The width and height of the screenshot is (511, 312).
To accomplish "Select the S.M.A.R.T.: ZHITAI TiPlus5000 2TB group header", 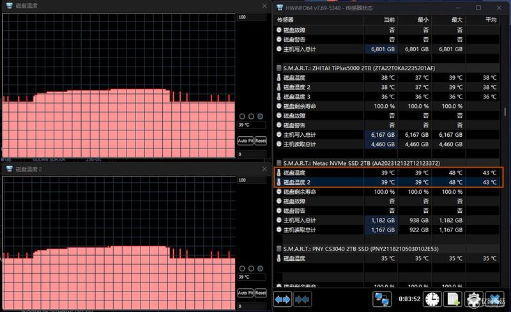I will click(x=359, y=68).
